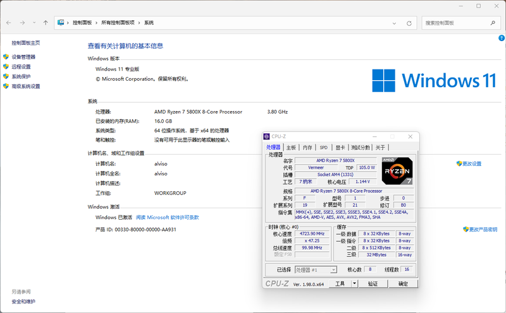This screenshot has width=506, height=313.
Task: Open 远程设置 in the sidebar
Action: point(22,67)
